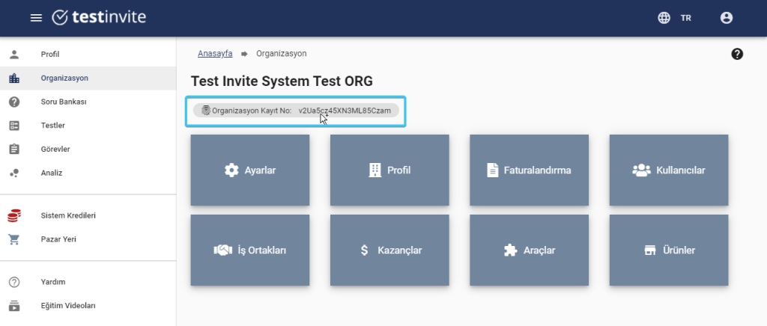
Task: Click the puzzle icon on Araçlar tile
Action: point(510,250)
